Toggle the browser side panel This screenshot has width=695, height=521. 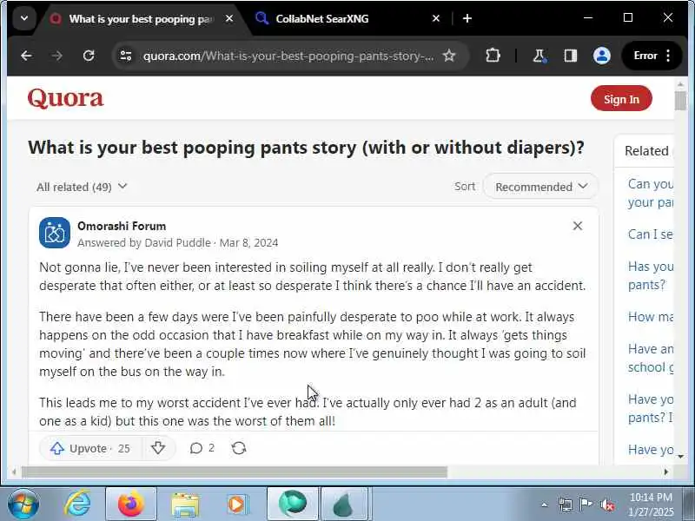click(571, 56)
